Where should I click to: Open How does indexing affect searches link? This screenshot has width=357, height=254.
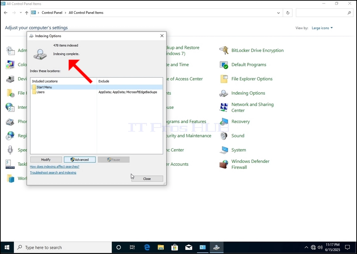click(55, 167)
